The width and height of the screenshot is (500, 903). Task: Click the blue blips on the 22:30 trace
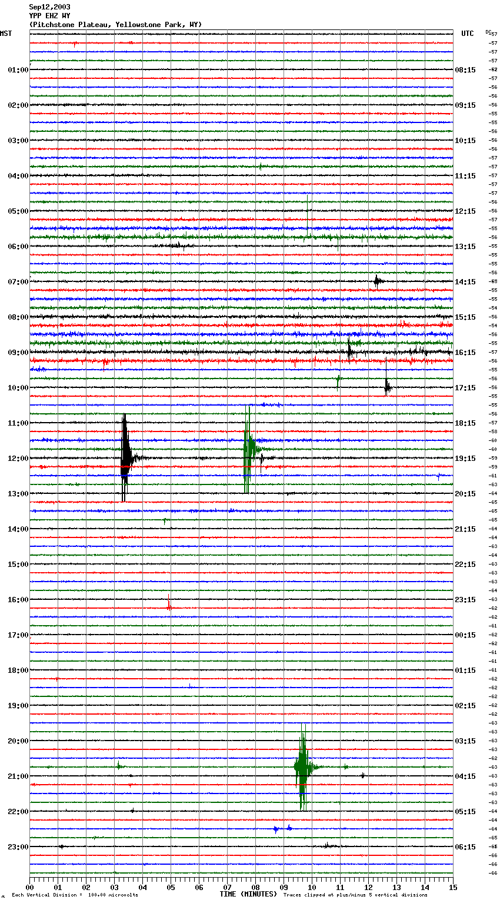(282, 829)
